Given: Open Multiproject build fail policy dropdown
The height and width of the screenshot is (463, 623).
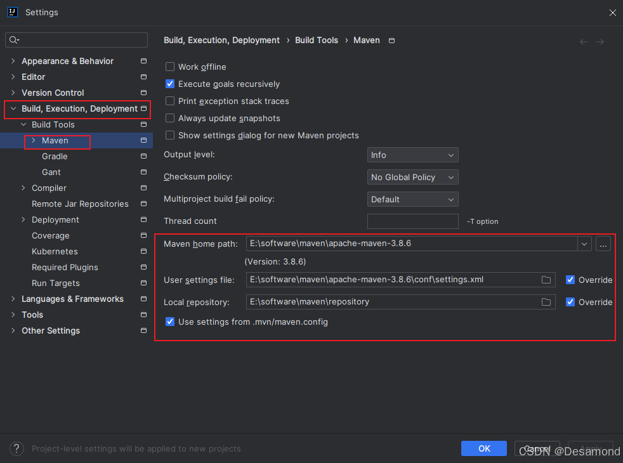Looking at the screenshot, I should pos(412,199).
